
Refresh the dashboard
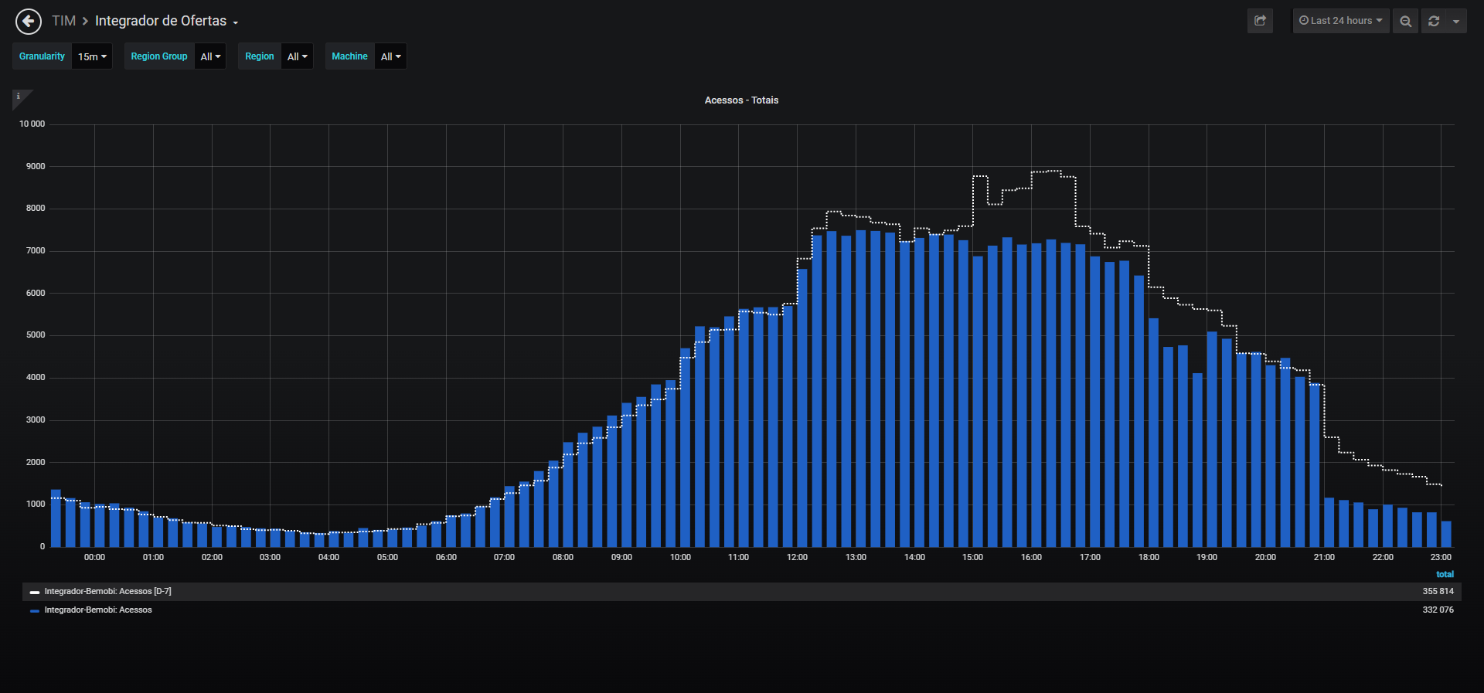click(x=1434, y=21)
